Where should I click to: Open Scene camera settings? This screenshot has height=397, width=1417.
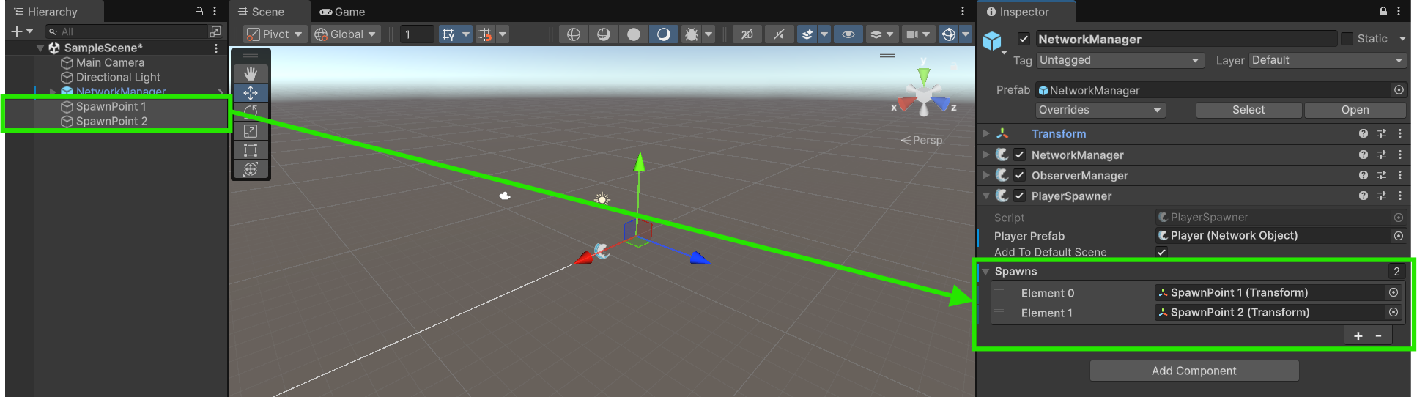[917, 34]
